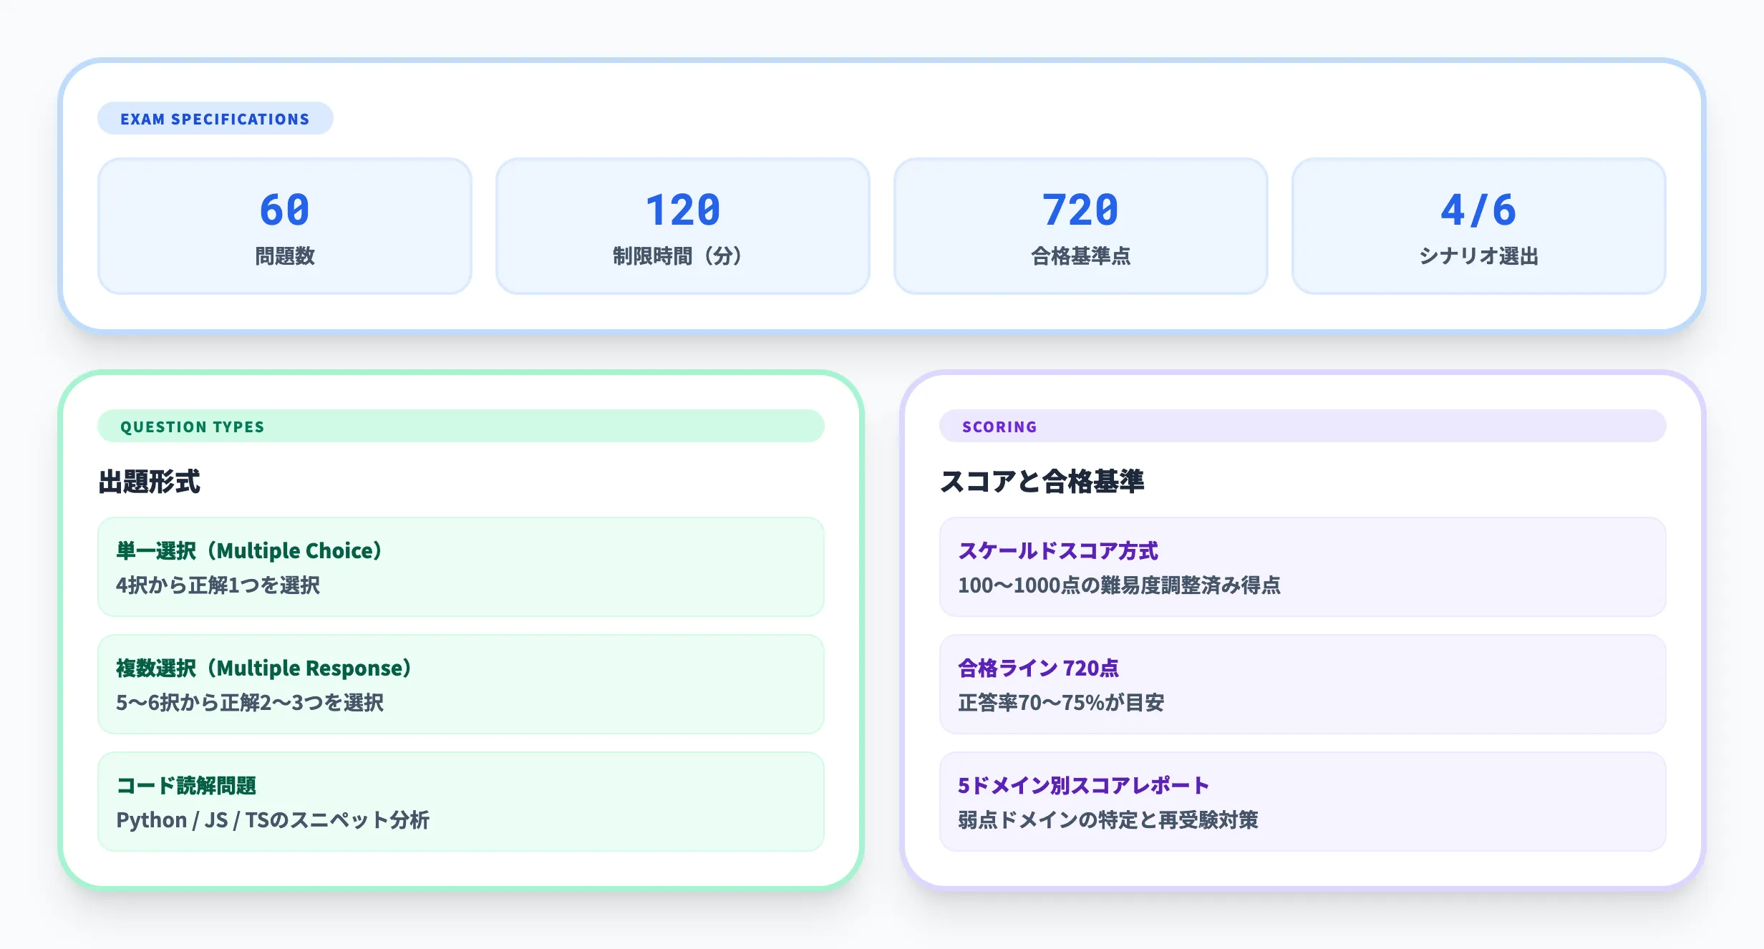Open the 5ドメイン別スコアレポート item
The width and height of the screenshot is (1764, 949).
coord(1303,802)
